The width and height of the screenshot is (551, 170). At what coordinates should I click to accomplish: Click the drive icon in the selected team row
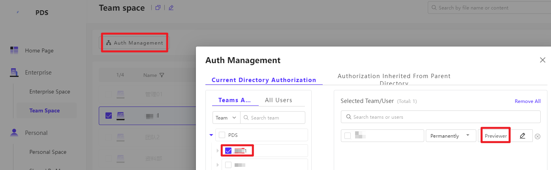(x=121, y=116)
